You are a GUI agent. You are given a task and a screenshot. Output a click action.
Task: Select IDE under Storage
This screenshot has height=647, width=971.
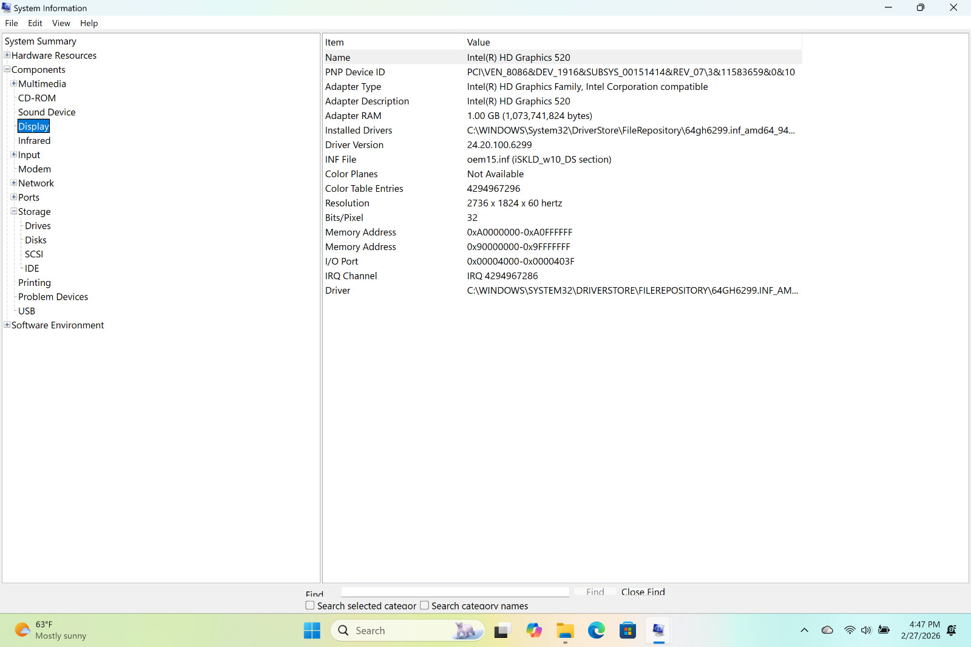32,268
